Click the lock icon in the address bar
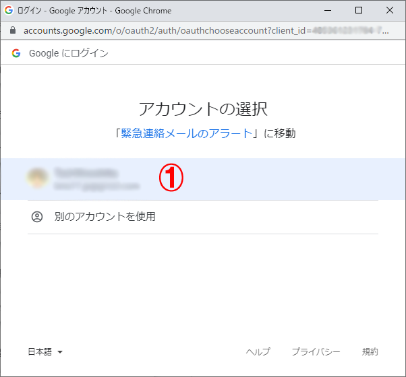Screen dimensions: 406x377 click(x=13, y=30)
